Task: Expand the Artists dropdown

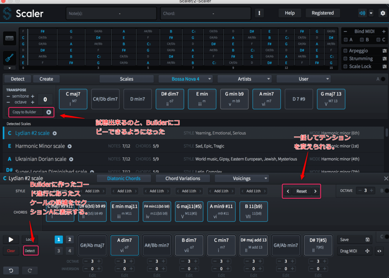Action: click(x=244, y=79)
